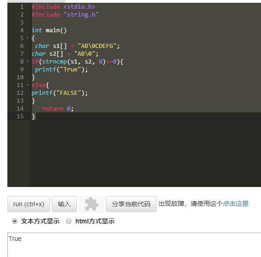This screenshot has height=257, width=261.
Task: Click the int main() declaration
Action: 49,30
